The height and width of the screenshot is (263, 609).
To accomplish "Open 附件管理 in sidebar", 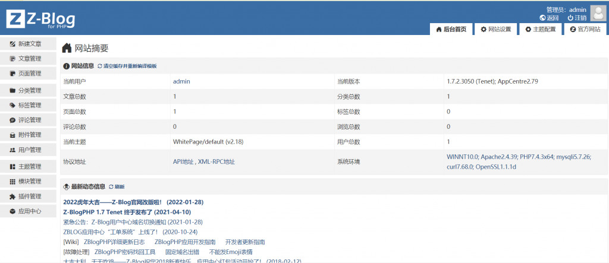I will (27, 135).
